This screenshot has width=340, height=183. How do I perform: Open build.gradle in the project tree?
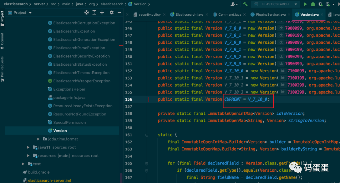39,172
